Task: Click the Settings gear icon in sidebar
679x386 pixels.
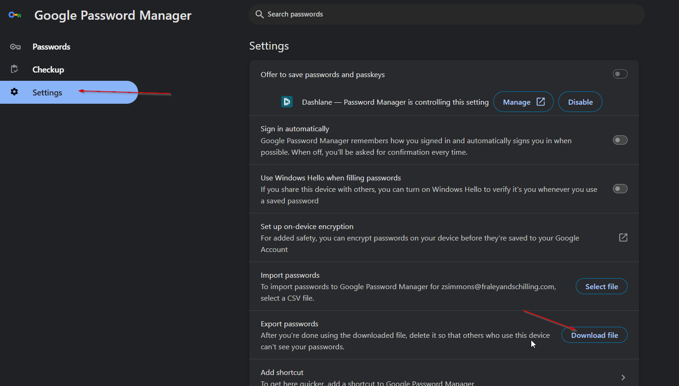Action: click(x=15, y=92)
